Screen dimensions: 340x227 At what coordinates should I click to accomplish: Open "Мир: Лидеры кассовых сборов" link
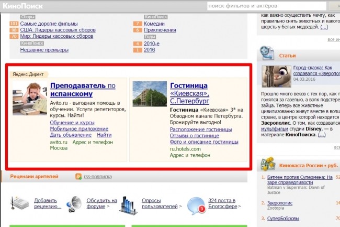56,36
